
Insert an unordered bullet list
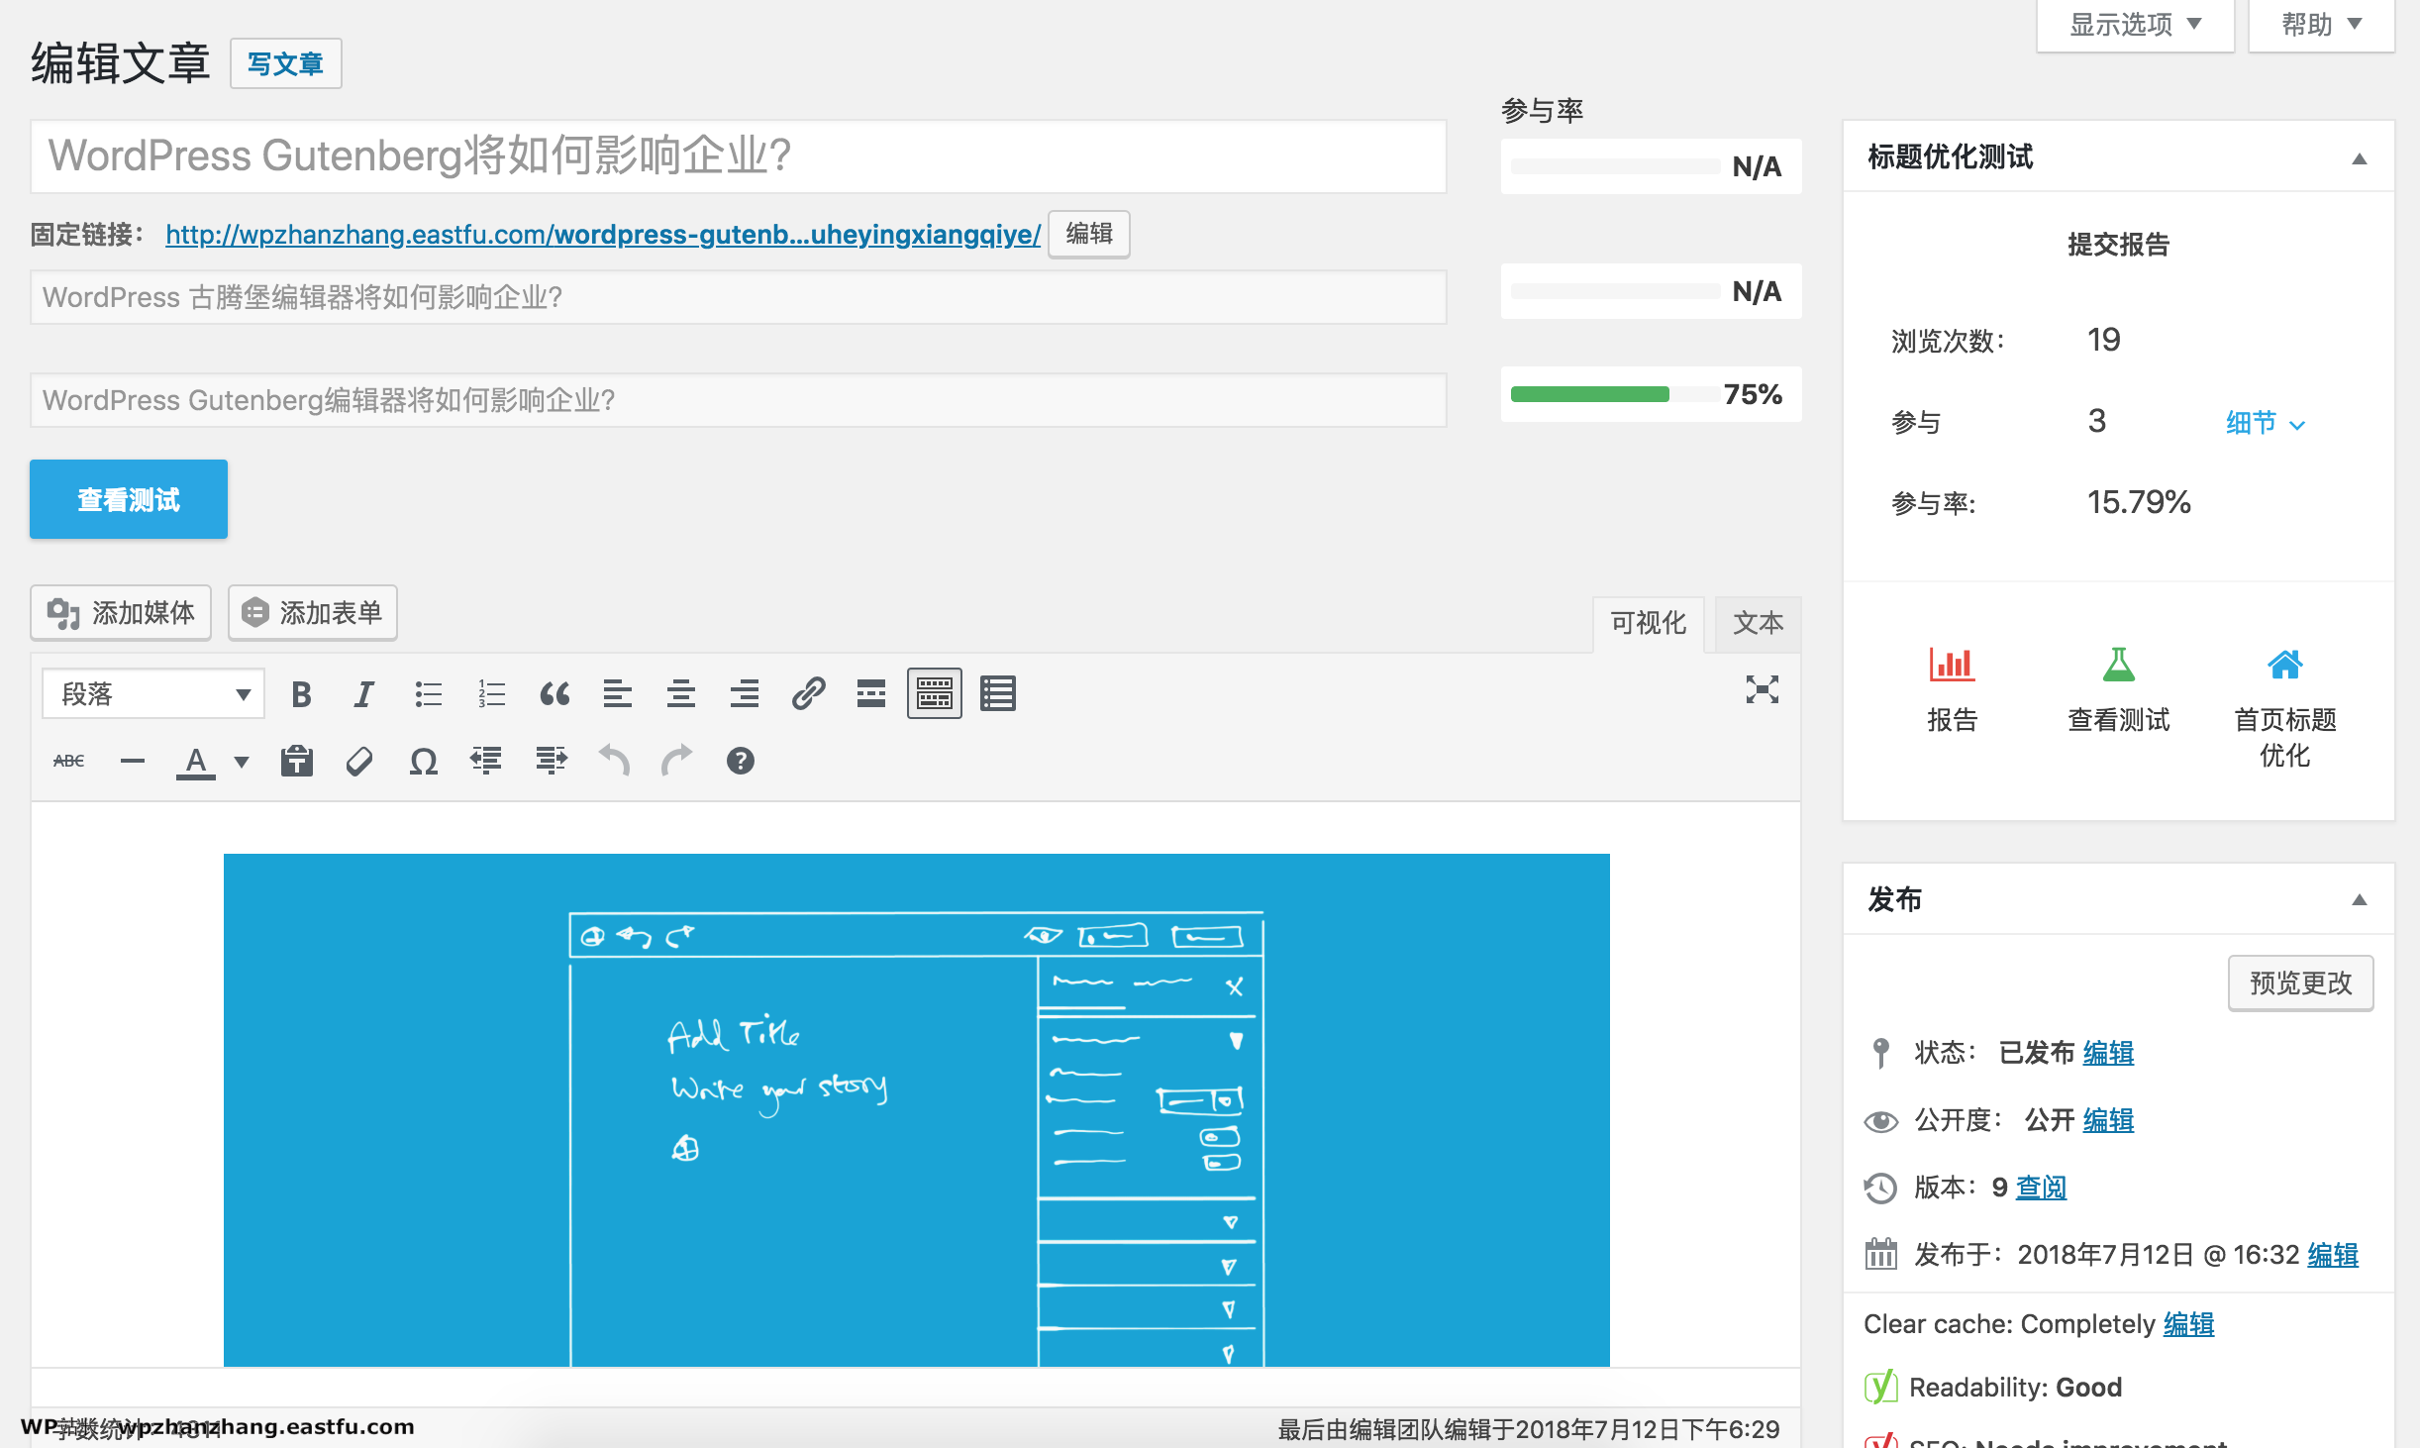428,693
